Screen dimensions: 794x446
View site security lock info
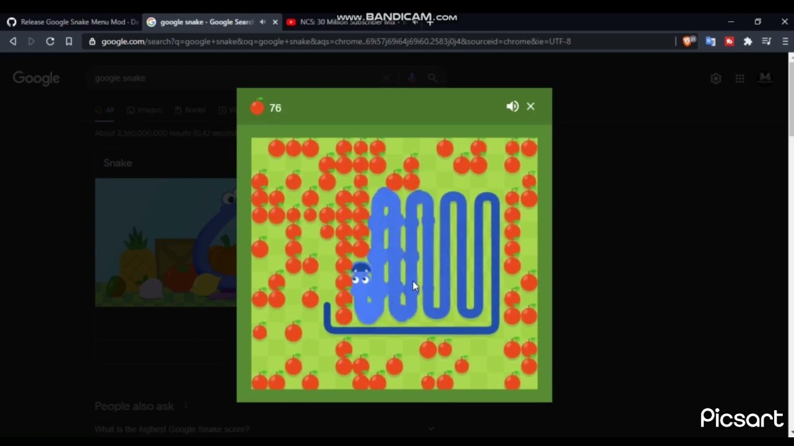(92, 42)
